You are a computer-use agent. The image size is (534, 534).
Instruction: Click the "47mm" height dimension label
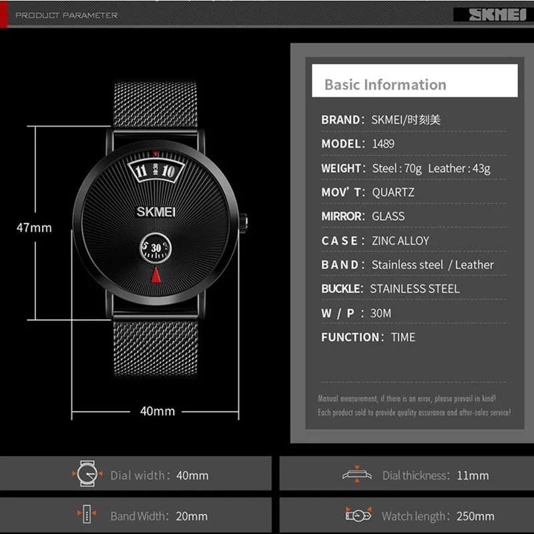click(x=34, y=228)
